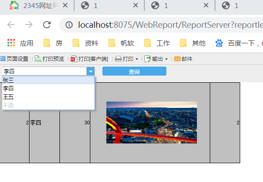Click the 查询 query button

point(134,71)
